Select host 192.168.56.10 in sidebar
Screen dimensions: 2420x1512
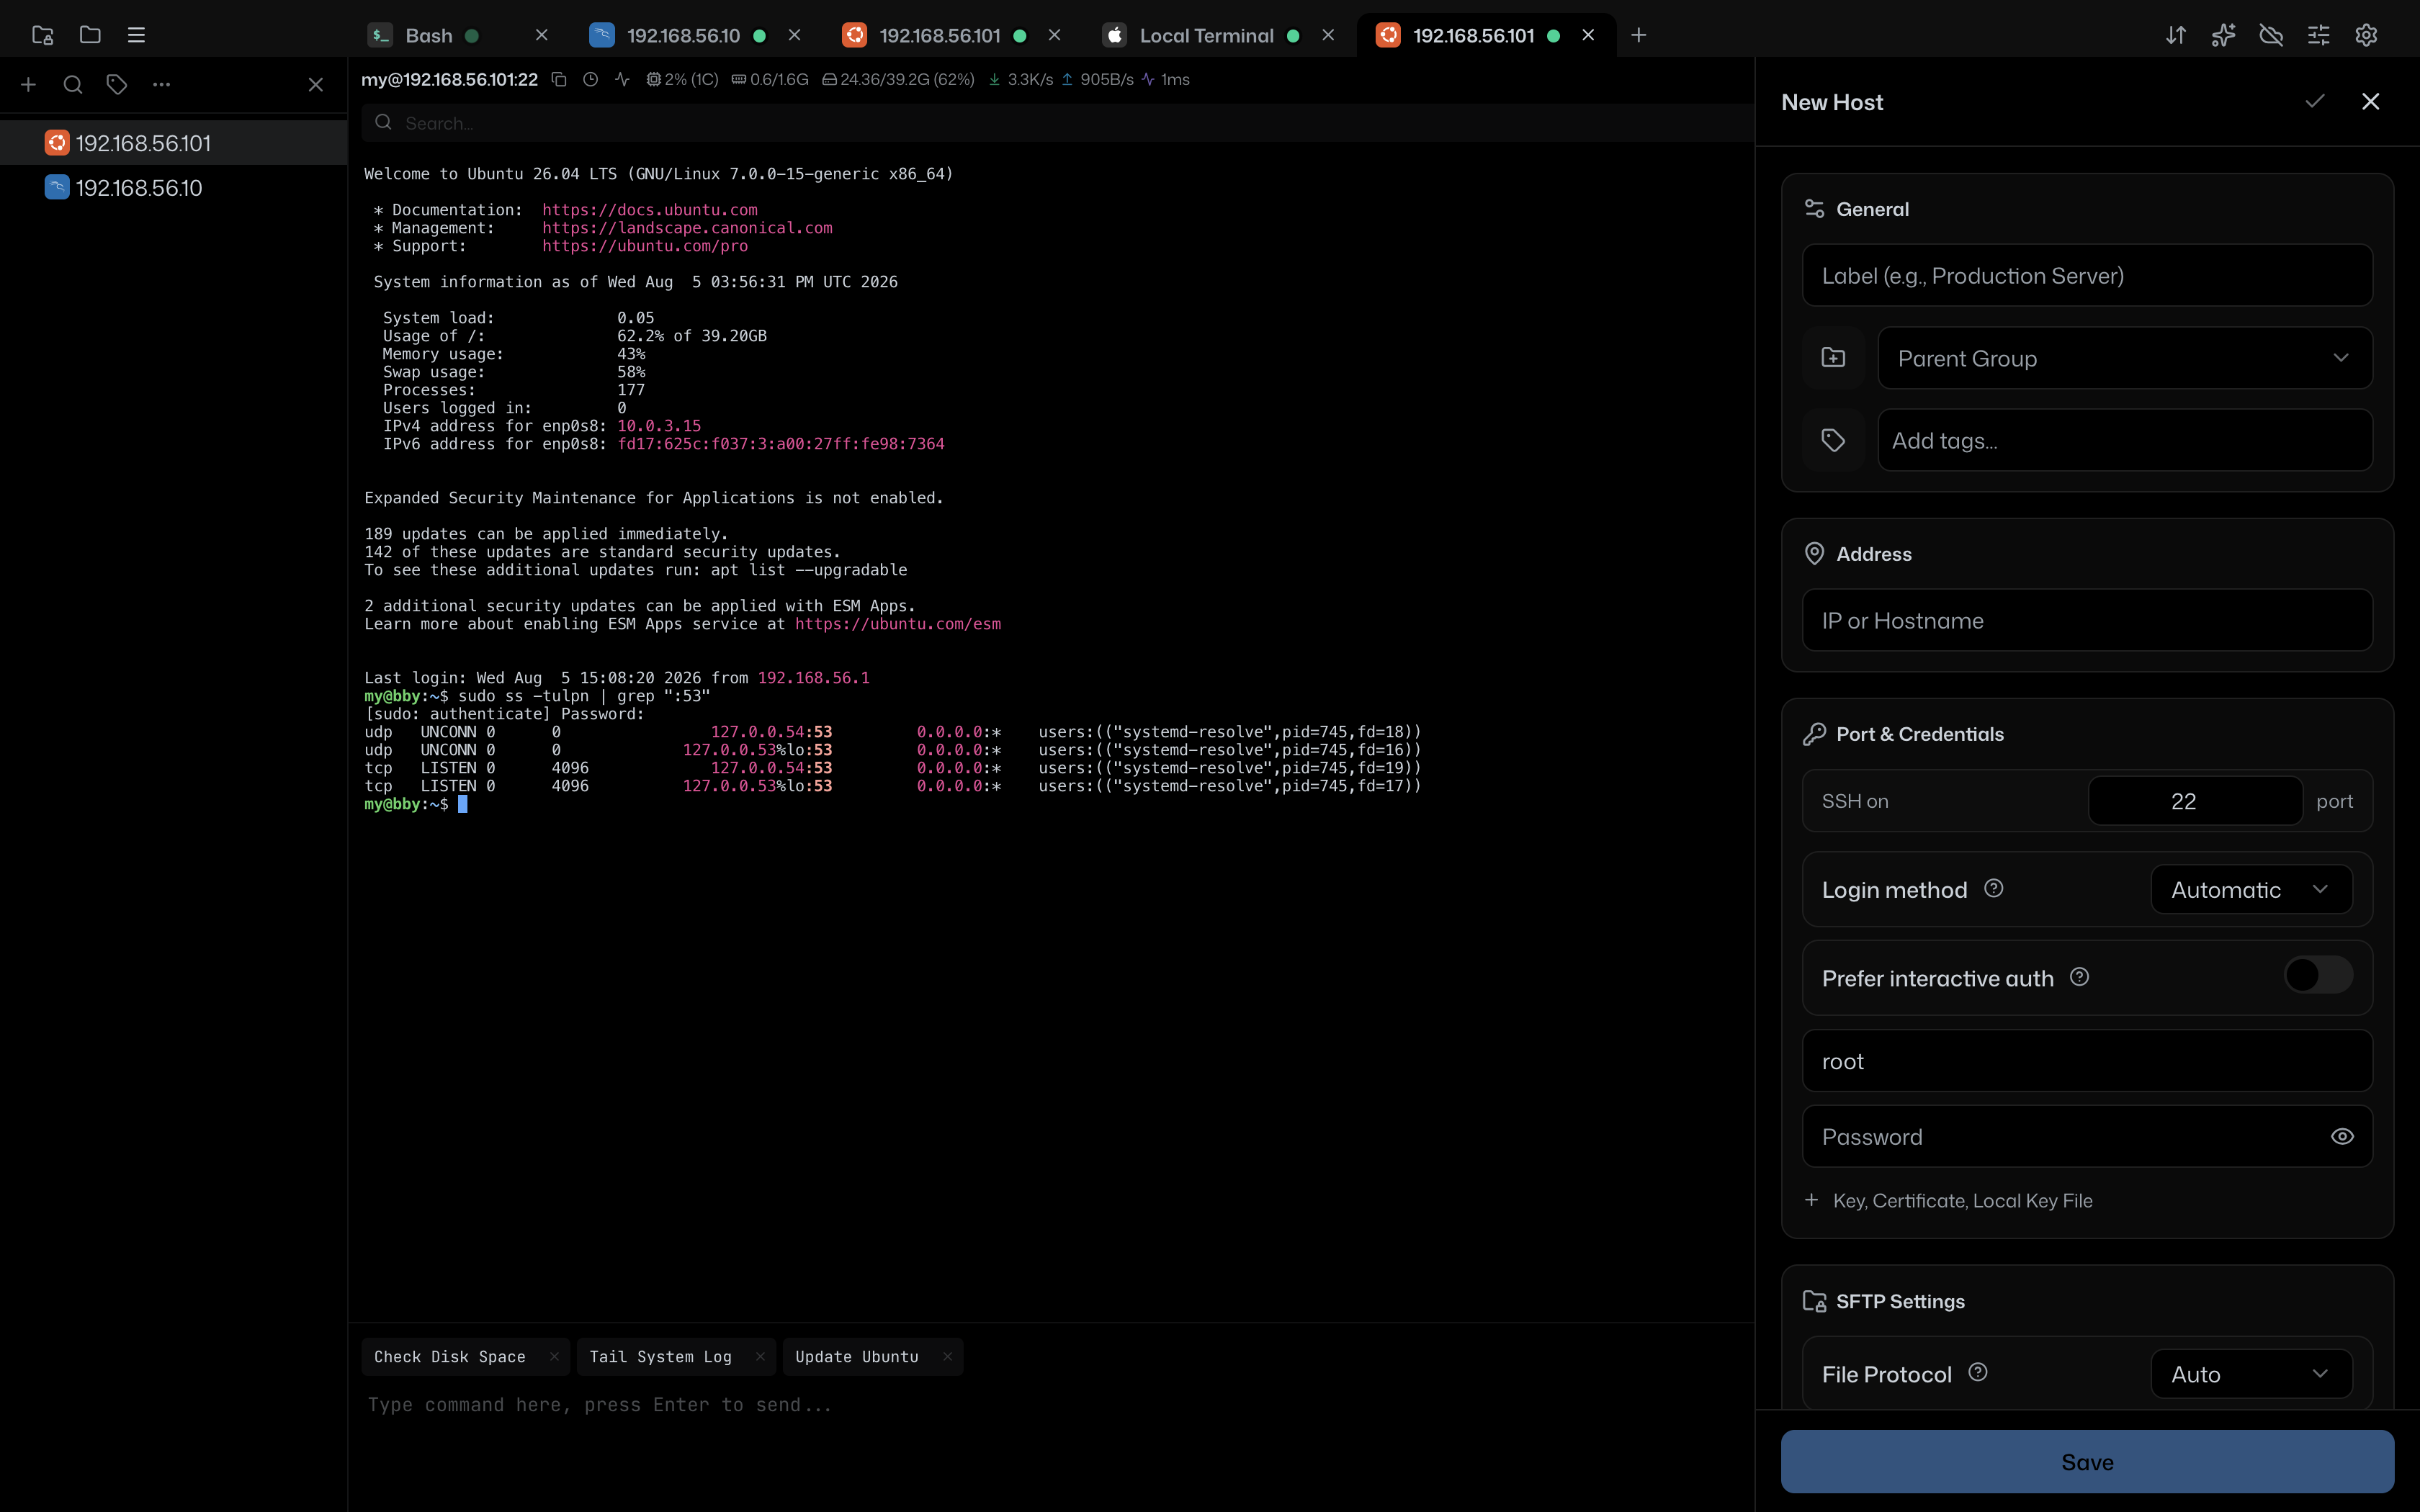174,188
